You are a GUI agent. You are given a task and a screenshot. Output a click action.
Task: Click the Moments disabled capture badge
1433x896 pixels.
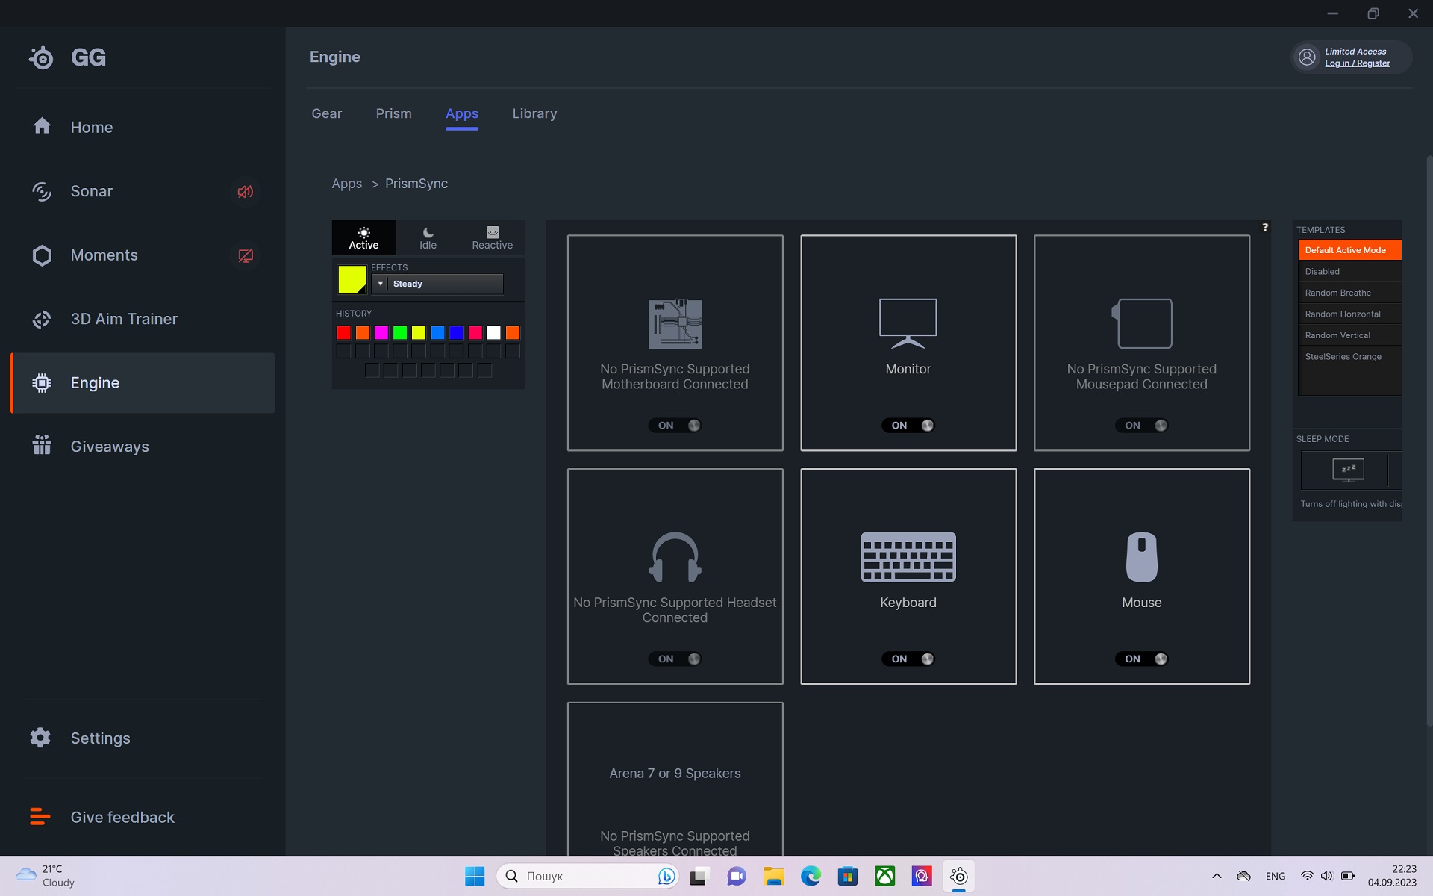tap(245, 255)
